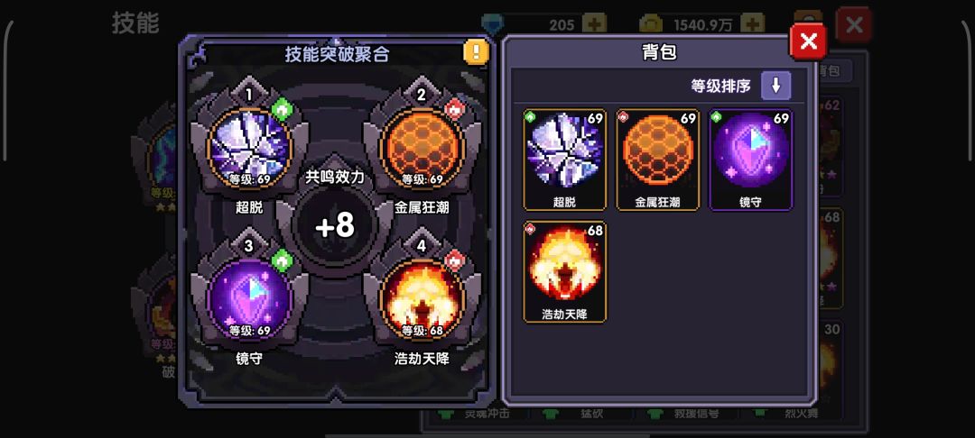This screenshot has height=438, width=975.
Task: Click the yellow exclamation info icon
Action: click(x=477, y=51)
